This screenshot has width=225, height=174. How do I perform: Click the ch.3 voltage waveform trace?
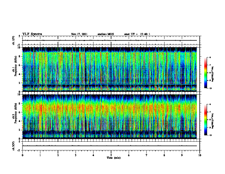click(109, 146)
